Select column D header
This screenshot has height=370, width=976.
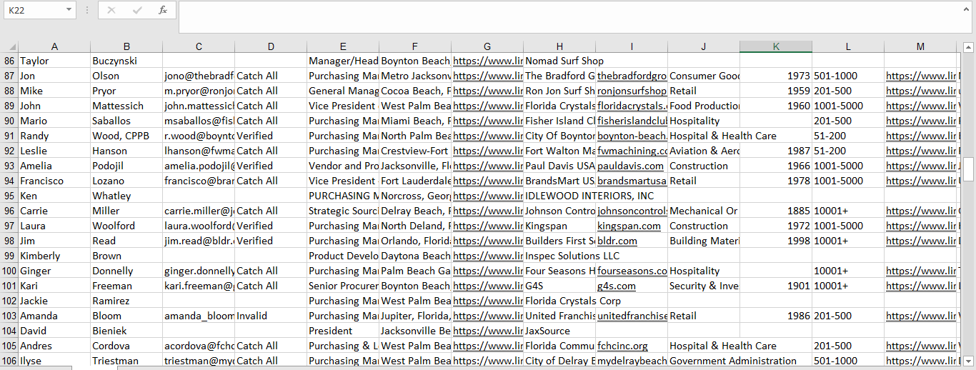point(271,46)
